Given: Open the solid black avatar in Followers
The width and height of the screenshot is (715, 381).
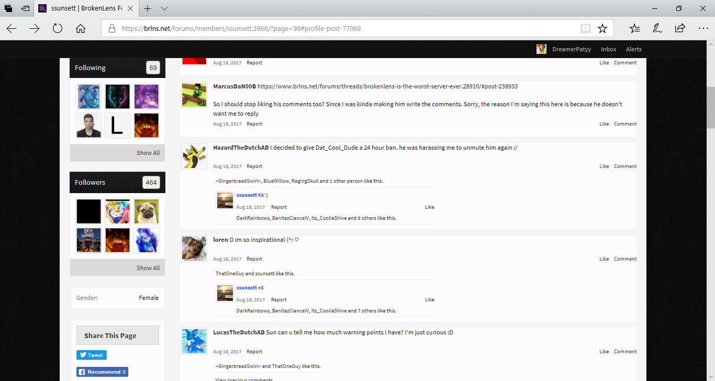Looking at the screenshot, I should tap(88, 211).
